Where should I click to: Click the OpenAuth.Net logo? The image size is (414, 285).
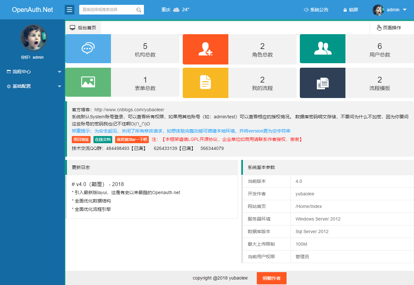coord(32,10)
